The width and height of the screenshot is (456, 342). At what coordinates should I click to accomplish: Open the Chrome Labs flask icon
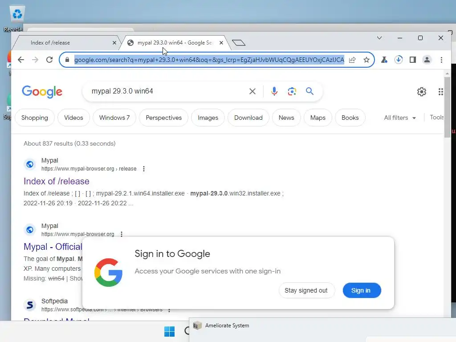coord(384,60)
